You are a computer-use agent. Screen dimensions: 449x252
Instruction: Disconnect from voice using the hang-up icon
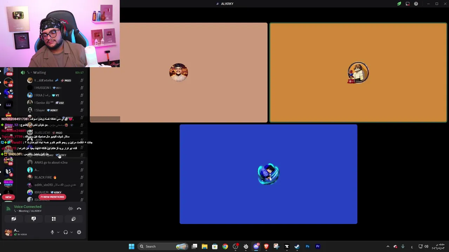(79, 209)
